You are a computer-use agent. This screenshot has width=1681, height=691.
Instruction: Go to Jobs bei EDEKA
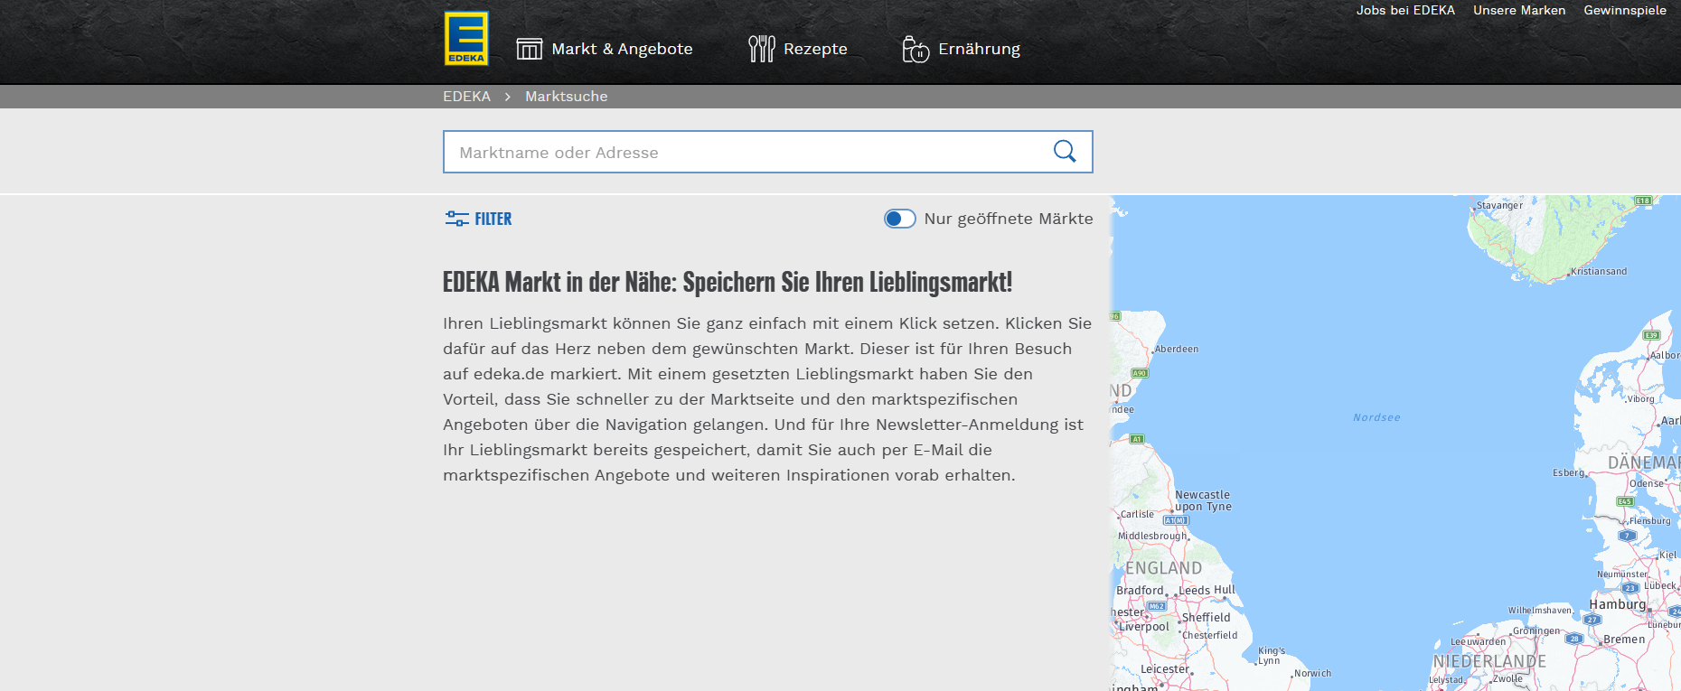pyautogui.click(x=1405, y=10)
